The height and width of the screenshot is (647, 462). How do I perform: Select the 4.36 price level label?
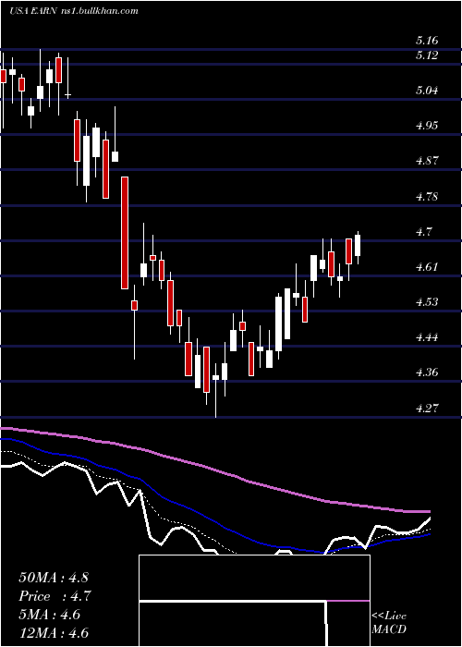[x=427, y=372]
